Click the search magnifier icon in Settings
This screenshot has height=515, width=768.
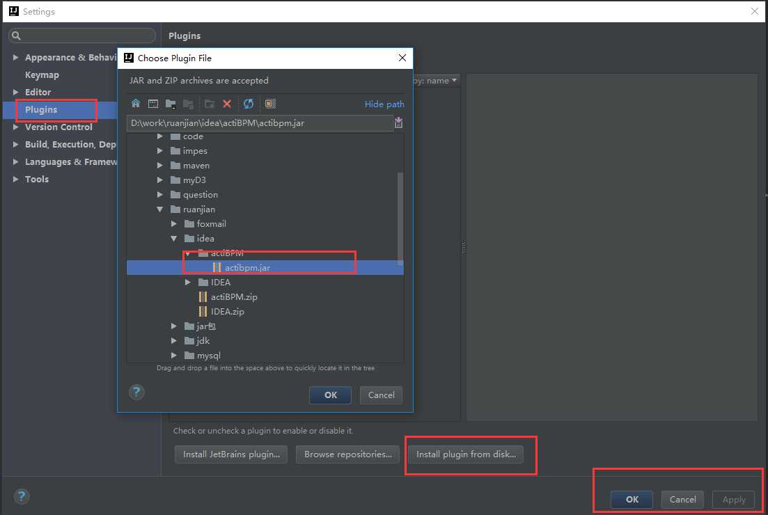coord(16,35)
